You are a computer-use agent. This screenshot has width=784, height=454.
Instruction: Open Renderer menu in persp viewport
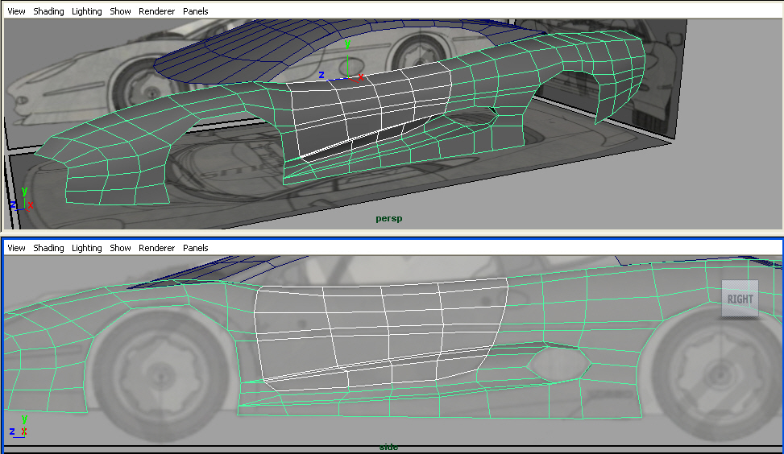(x=156, y=11)
